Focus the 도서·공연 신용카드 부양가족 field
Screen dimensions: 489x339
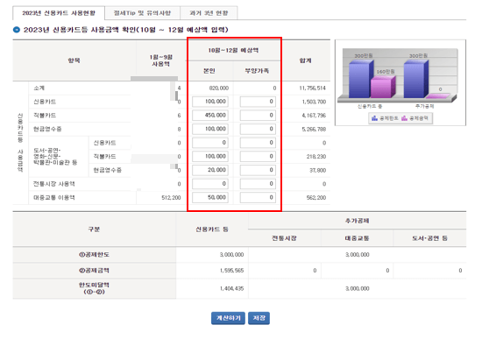pyautogui.click(x=258, y=143)
